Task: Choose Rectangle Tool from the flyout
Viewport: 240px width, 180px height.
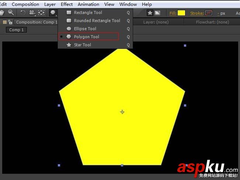Action: click(x=95, y=12)
